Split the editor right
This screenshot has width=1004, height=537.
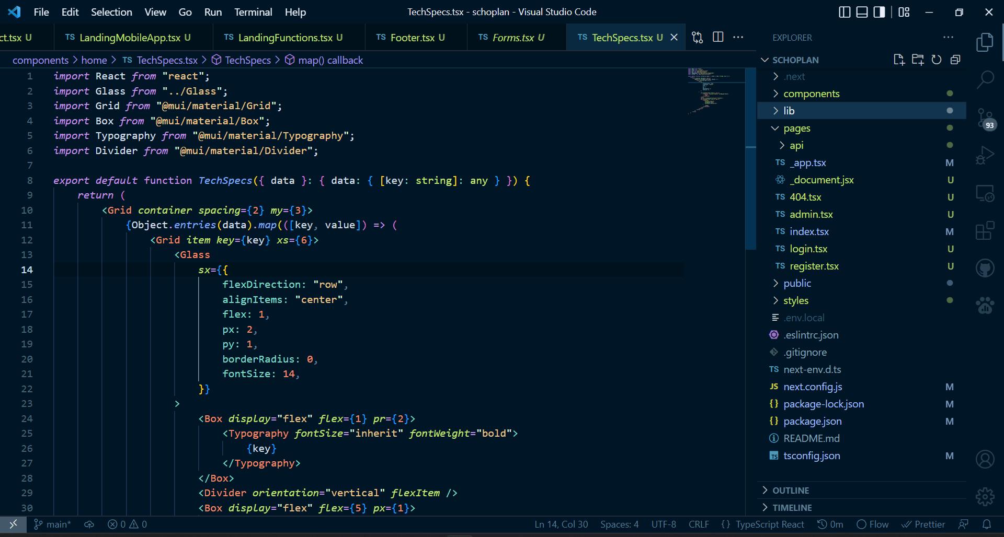click(718, 37)
